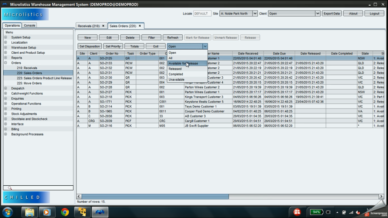Expand Operational Functions node

click(5, 104)
